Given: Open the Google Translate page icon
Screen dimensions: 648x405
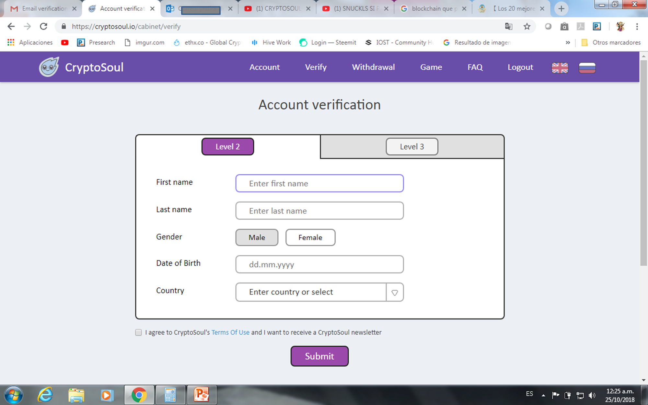Looking at the screenshot, I should [509, 26].
